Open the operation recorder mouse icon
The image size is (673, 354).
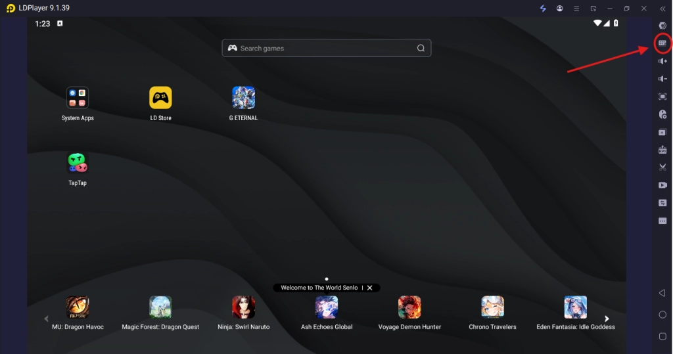pos(662,114)
